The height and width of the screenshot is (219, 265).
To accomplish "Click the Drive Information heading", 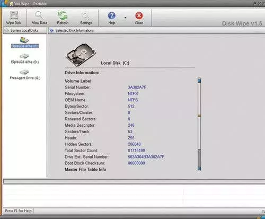I will coord(82,73).
